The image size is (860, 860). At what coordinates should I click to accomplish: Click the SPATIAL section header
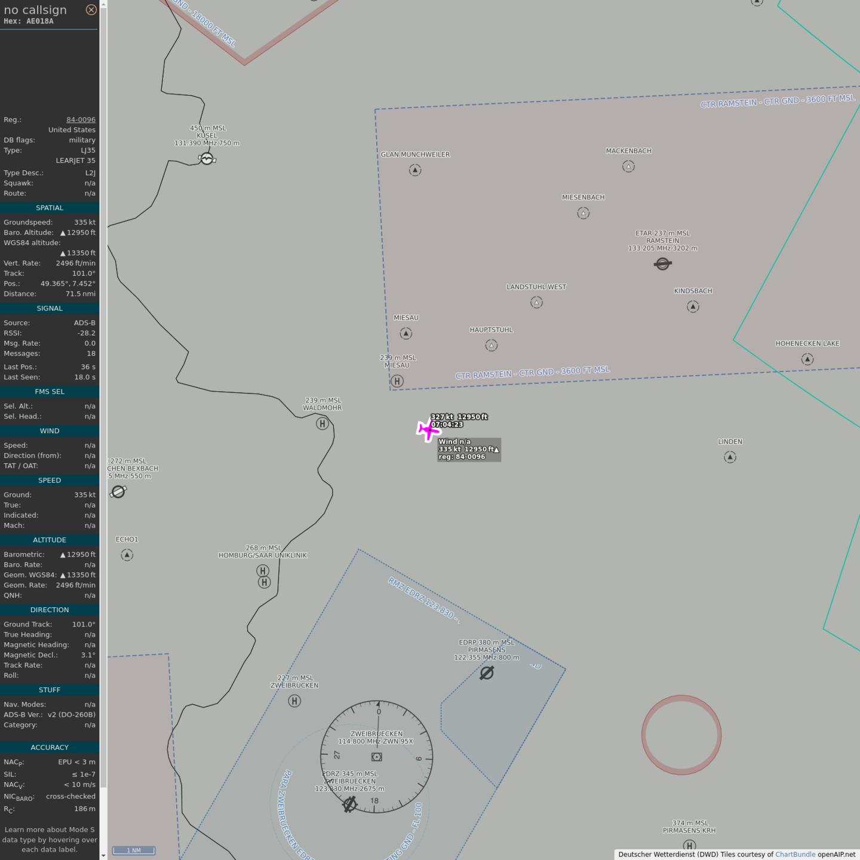click(x=50, y=208)
